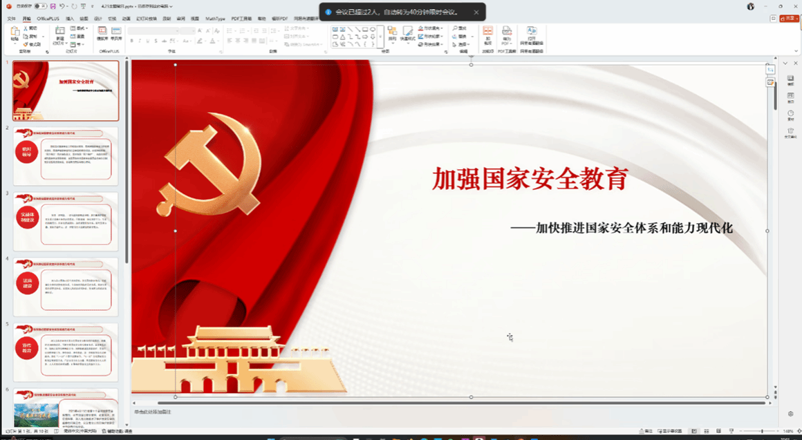
Task: Collapse the ribbon with the chevron arrow
Action: click(796, 51)
